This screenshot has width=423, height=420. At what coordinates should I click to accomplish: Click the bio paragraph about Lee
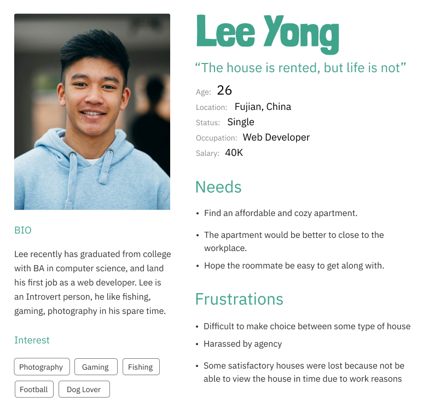(92, 283)
